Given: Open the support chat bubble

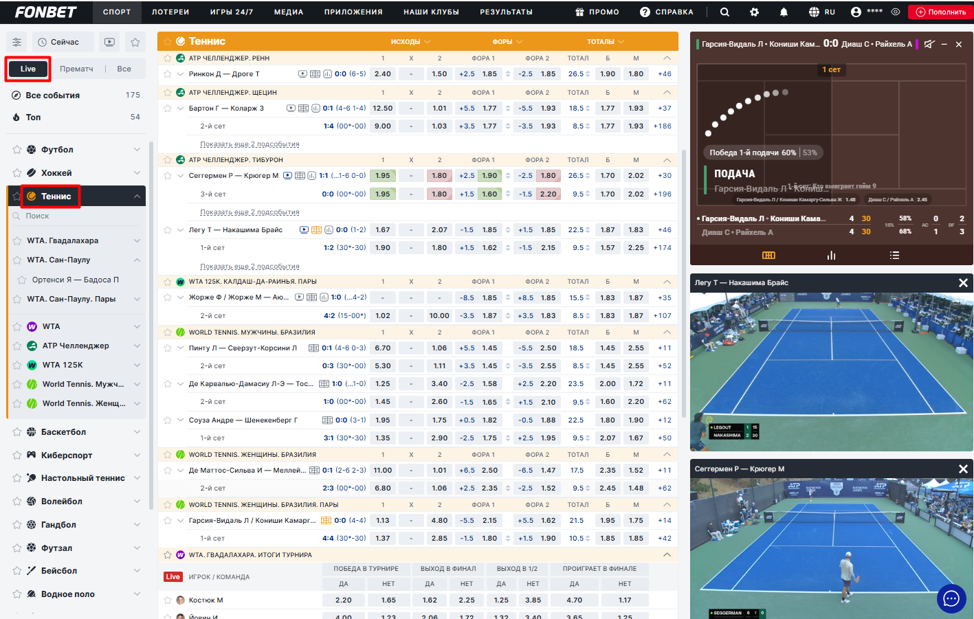Looking at the screenshot, I should point(951,599).
